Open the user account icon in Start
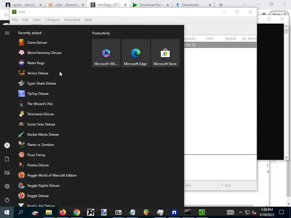The width and height of the screenshot is (291, 218). coord(7,145)
